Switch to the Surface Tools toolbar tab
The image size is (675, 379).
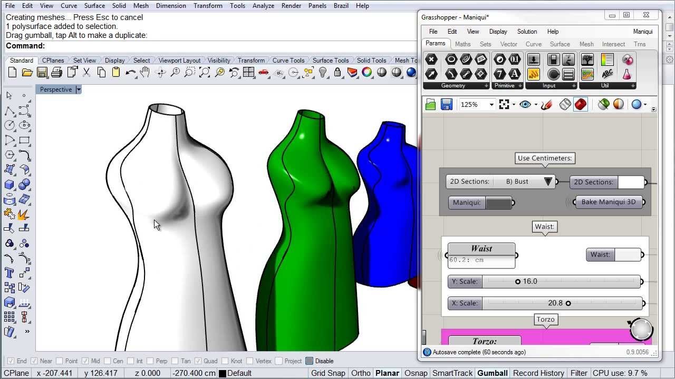(331, 61)
